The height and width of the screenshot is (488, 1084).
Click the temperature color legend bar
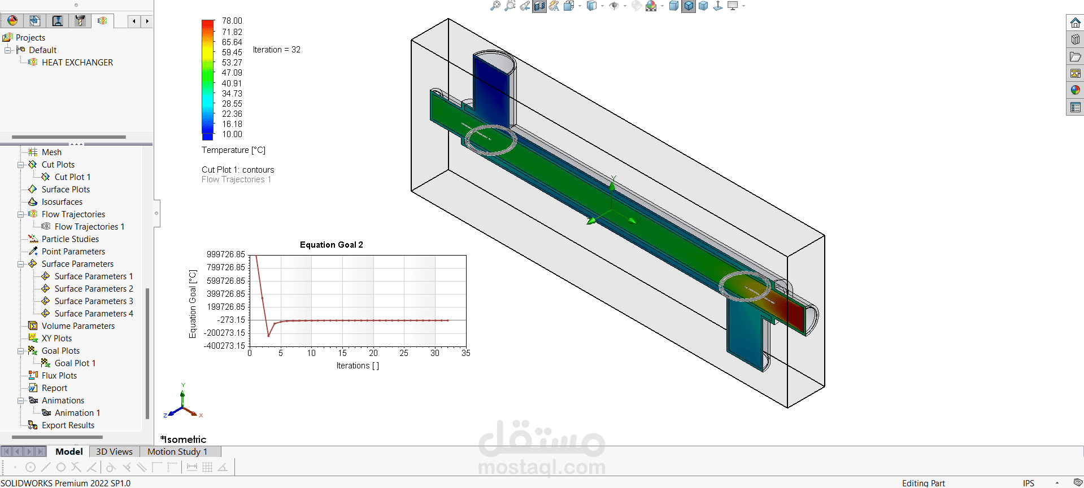pyautogui.click(x=208, y=80)
